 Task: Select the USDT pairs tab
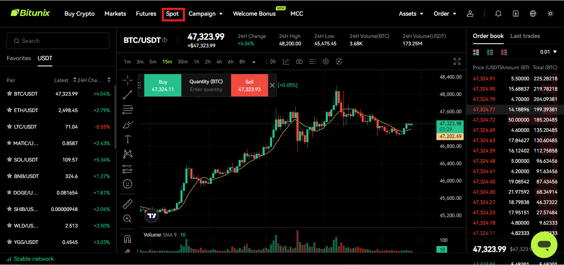tap(45, 58)
